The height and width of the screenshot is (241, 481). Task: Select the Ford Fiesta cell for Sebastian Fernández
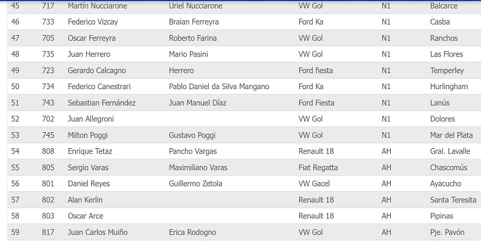click(x=316, y=103)
